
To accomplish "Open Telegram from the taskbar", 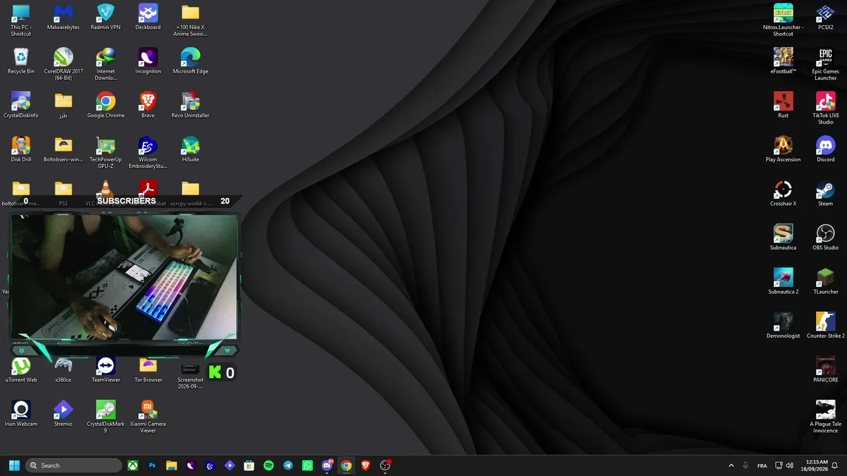I will (288, 465).
